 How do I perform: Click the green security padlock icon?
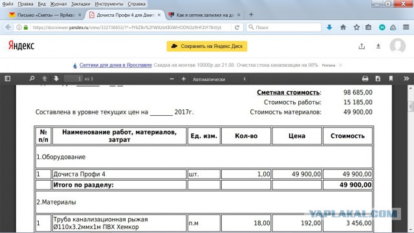(26, 27)
